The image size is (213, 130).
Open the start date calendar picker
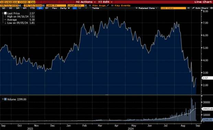(20, 5)
